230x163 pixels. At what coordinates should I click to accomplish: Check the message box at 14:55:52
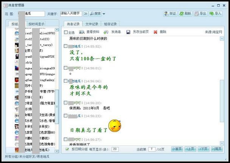66,46
